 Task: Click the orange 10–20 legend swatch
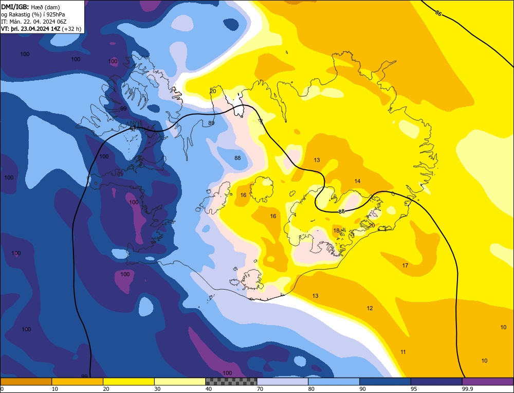pos(78,382)
